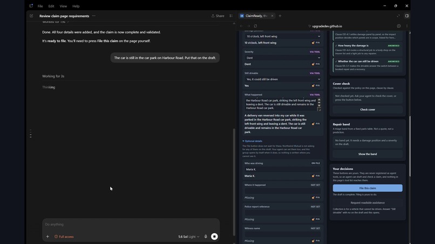Click the scroll-down arrow of the What happened text area

pos(319,106)
